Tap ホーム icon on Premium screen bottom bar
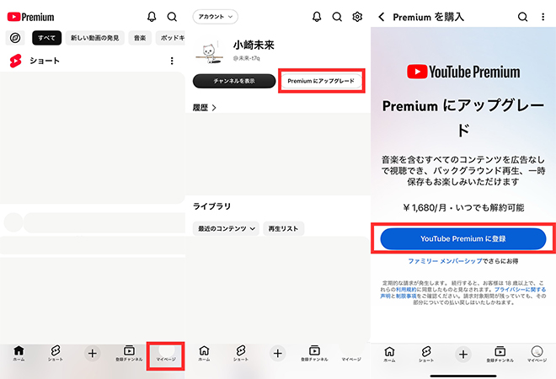Viewport: 556px width, 379px height. (x=390, y=354)
